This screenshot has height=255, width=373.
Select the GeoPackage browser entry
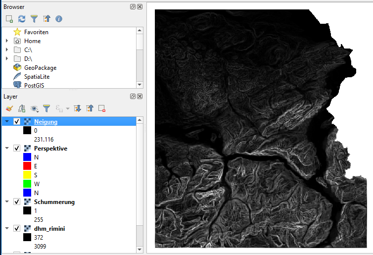pyautogui.click(x=40, y=68)
